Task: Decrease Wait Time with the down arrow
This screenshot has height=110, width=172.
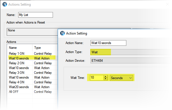Action: pos(105,79)
